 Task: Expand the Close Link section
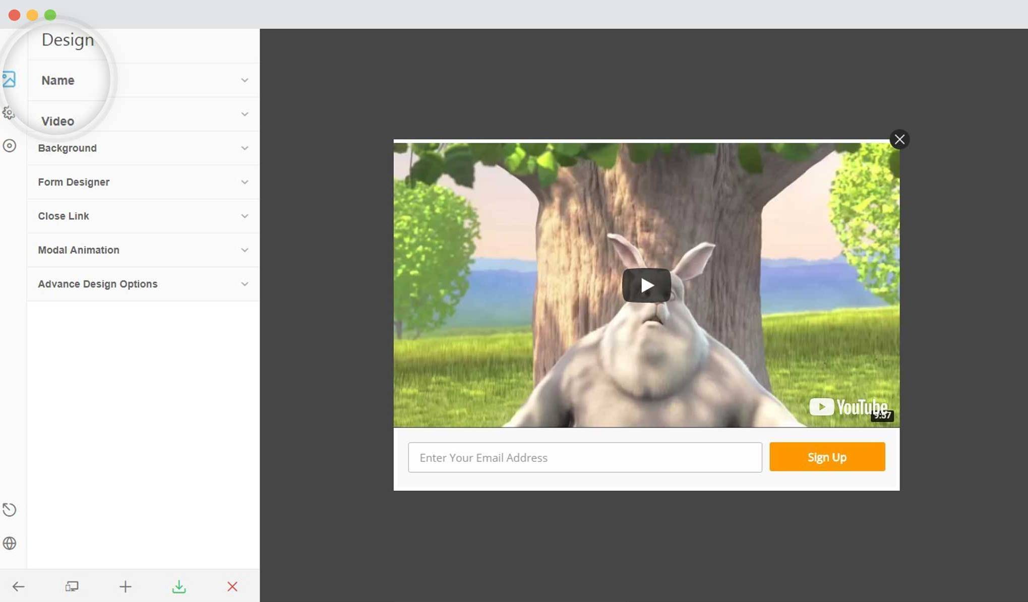point(144,216)
